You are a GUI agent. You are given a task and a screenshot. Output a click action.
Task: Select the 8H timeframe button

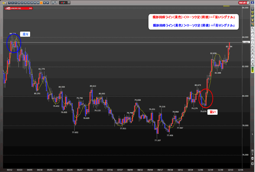coord(38,3)
